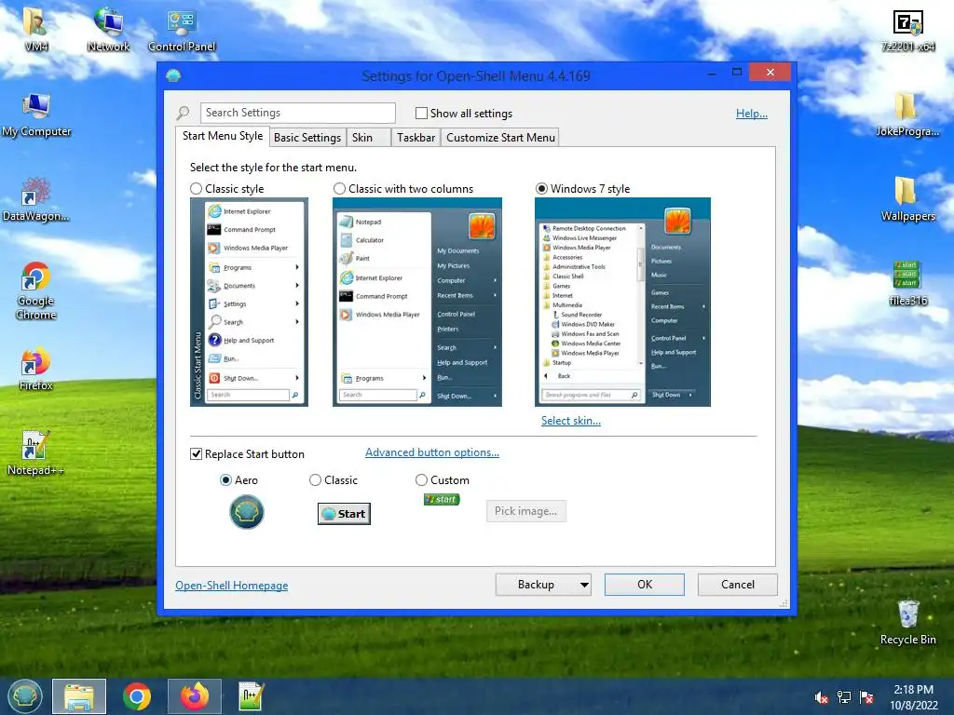Uncheck the Replace Start button checkbox
This screenshot has height=715, width=954.
[x=196, y=454]
